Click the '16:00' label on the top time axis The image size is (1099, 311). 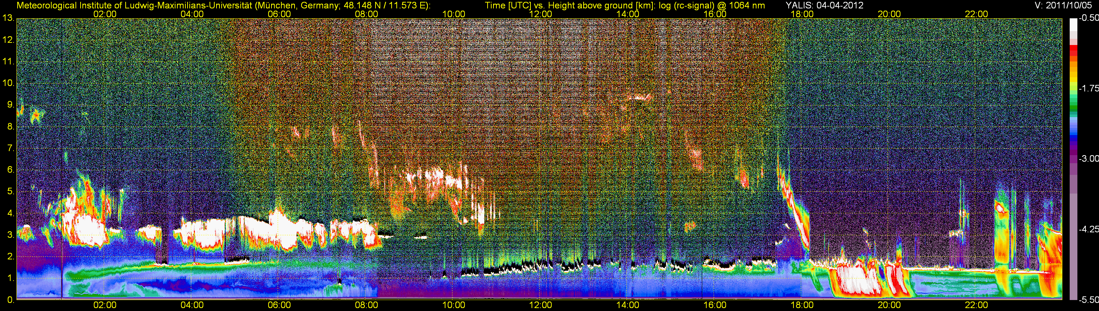tap(715, 14)
